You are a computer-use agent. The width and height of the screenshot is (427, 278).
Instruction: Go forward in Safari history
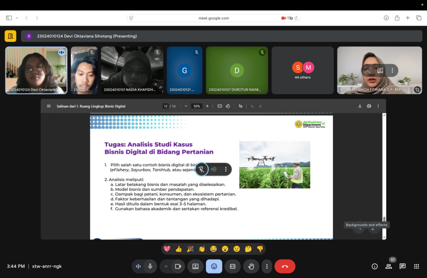coord(37,18)
